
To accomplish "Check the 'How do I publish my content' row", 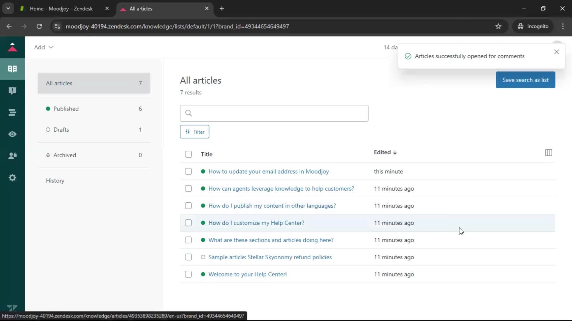I will [188, 206].
